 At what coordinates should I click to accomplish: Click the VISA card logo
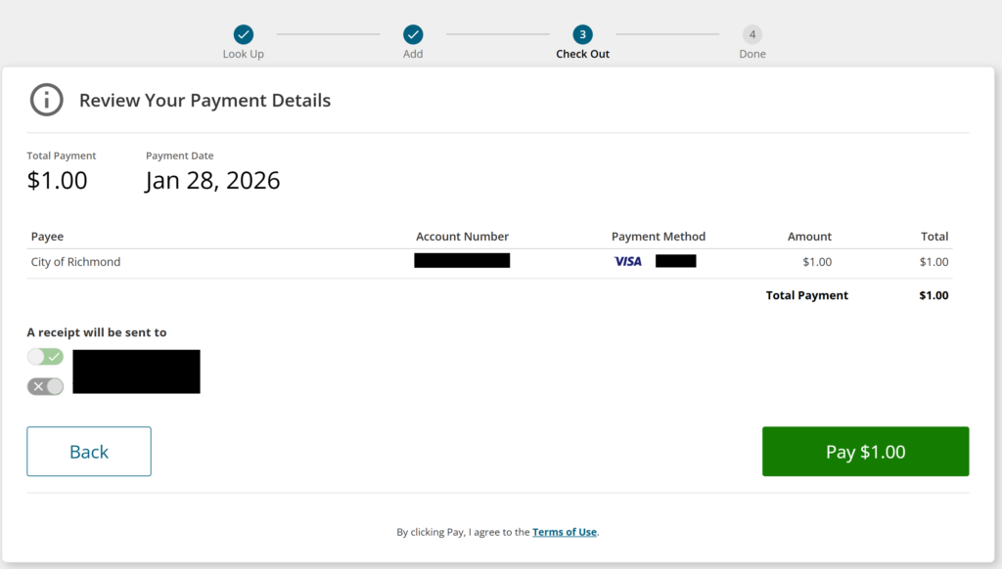(x=627, y=261)
